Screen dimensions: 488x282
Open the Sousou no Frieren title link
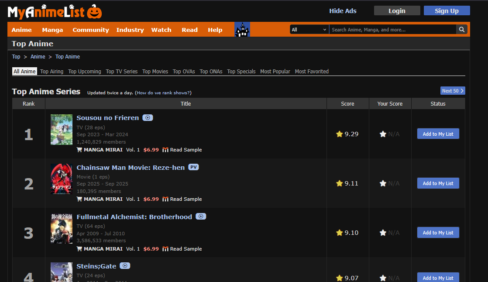[x=108, y=118]
